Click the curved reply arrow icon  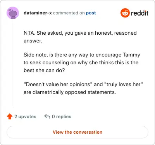coord(47,116)
